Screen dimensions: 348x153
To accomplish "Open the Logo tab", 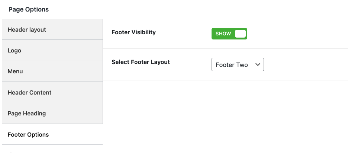I will [52, 50].
